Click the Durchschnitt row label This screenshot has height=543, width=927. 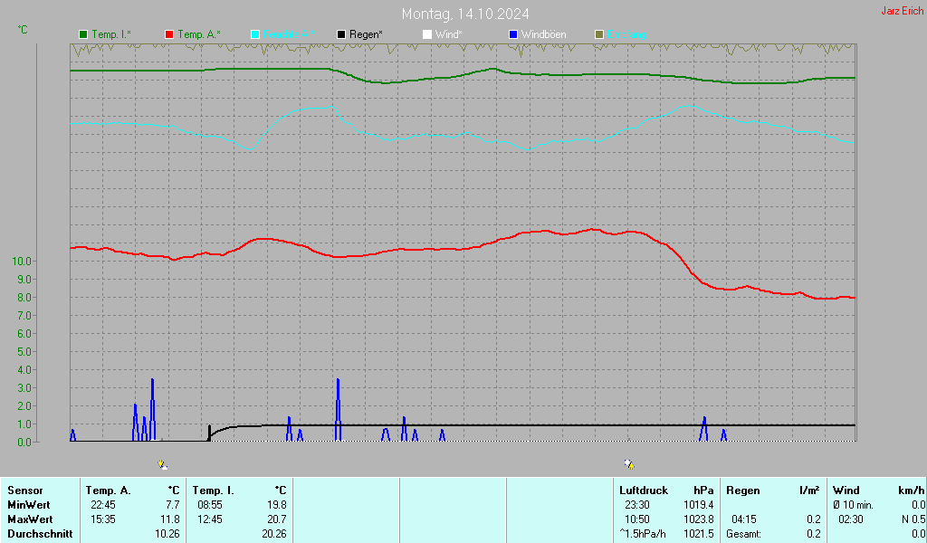40,534
